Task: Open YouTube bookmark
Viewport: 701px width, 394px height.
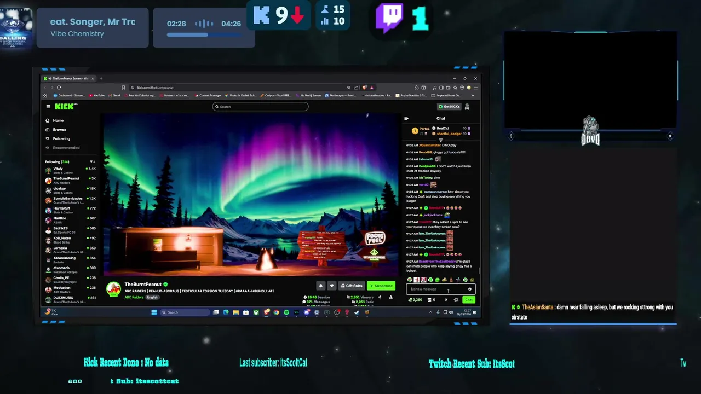Action: coord(96,95)
